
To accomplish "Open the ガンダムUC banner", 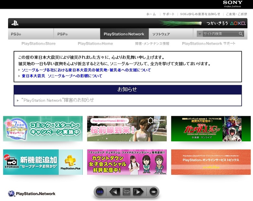I will (211, 128).
